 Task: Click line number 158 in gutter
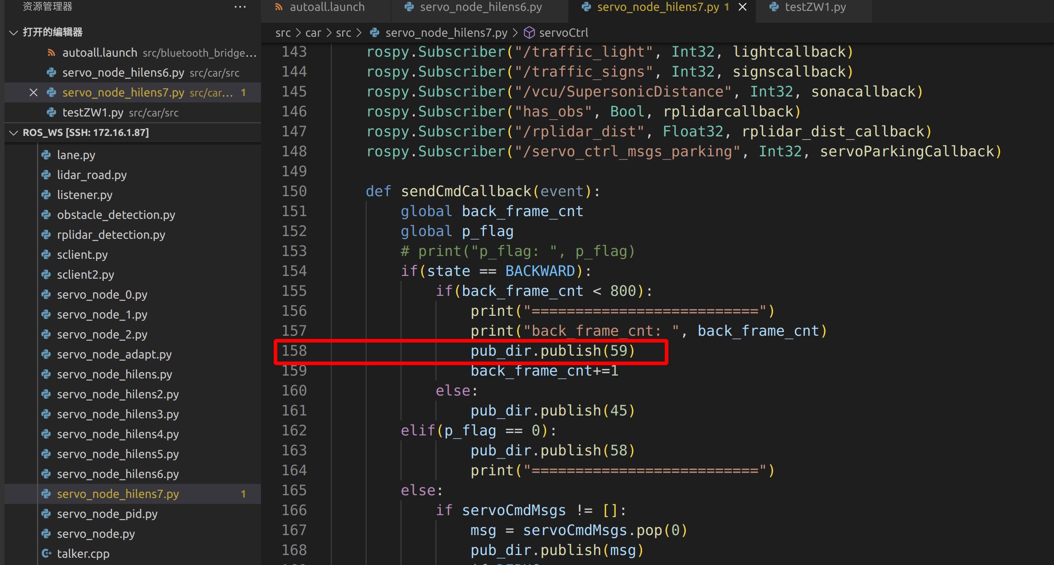294,351
